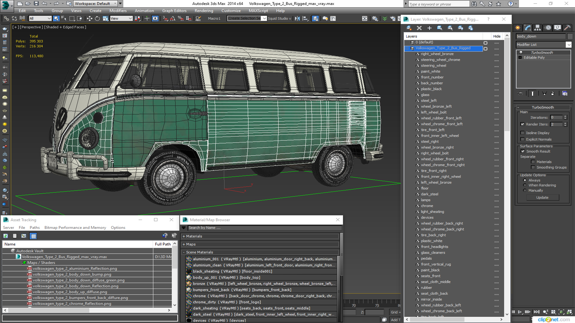Enable the Isoline Display checkbox

point(522,133)
